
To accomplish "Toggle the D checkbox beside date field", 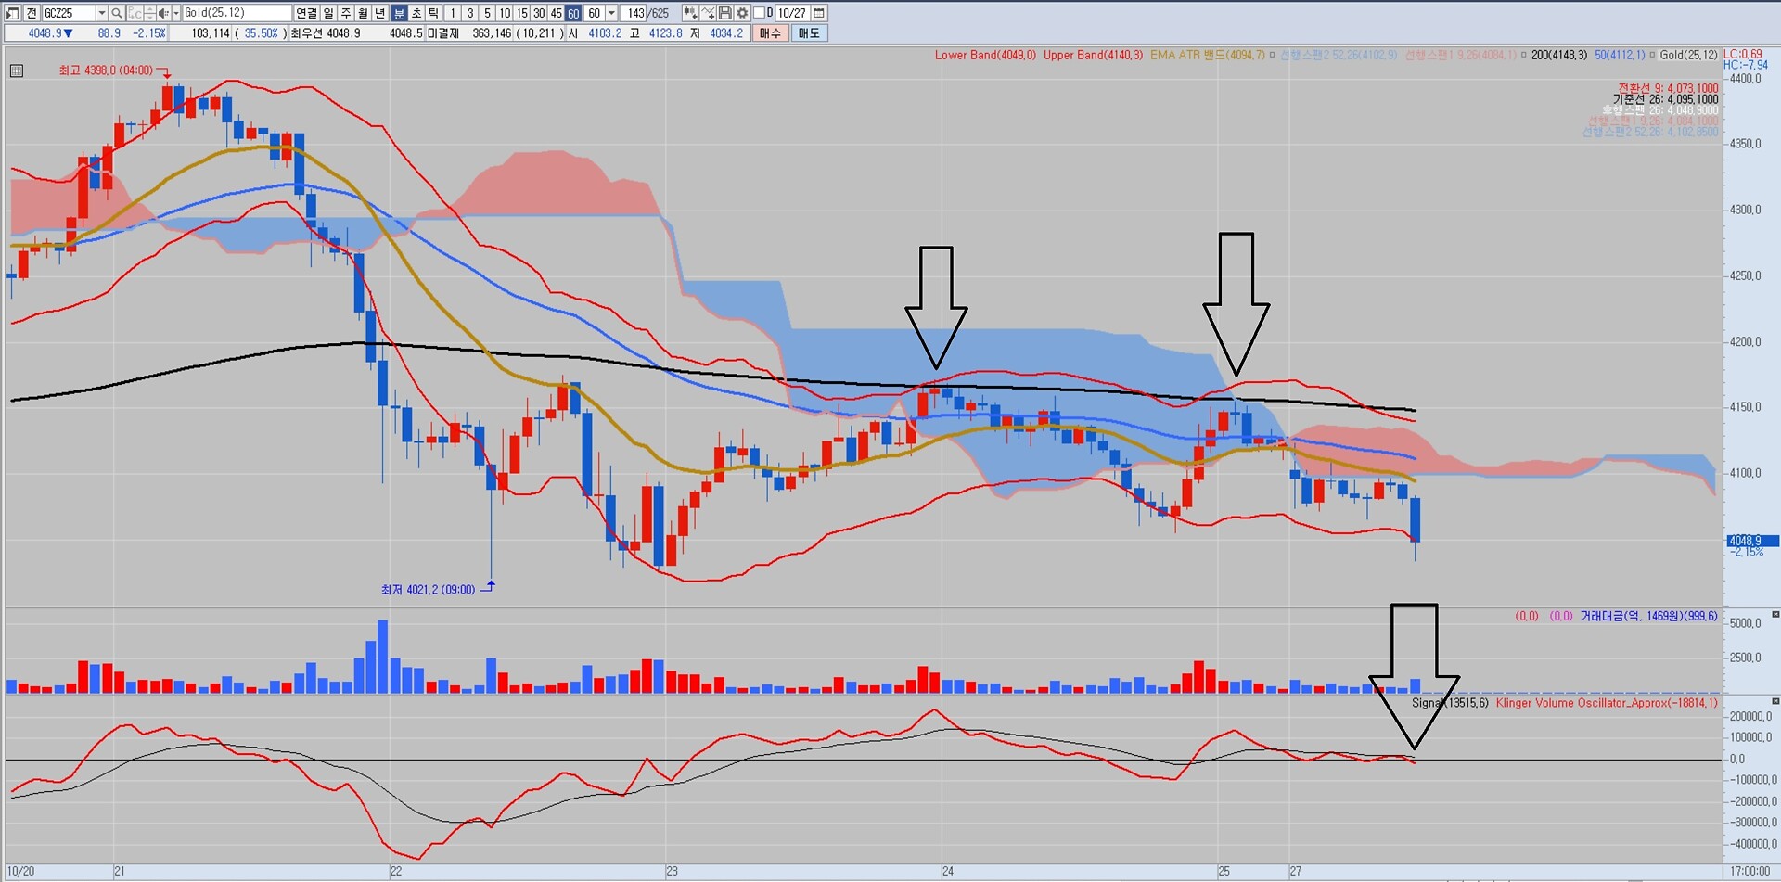I will [759, 13].
